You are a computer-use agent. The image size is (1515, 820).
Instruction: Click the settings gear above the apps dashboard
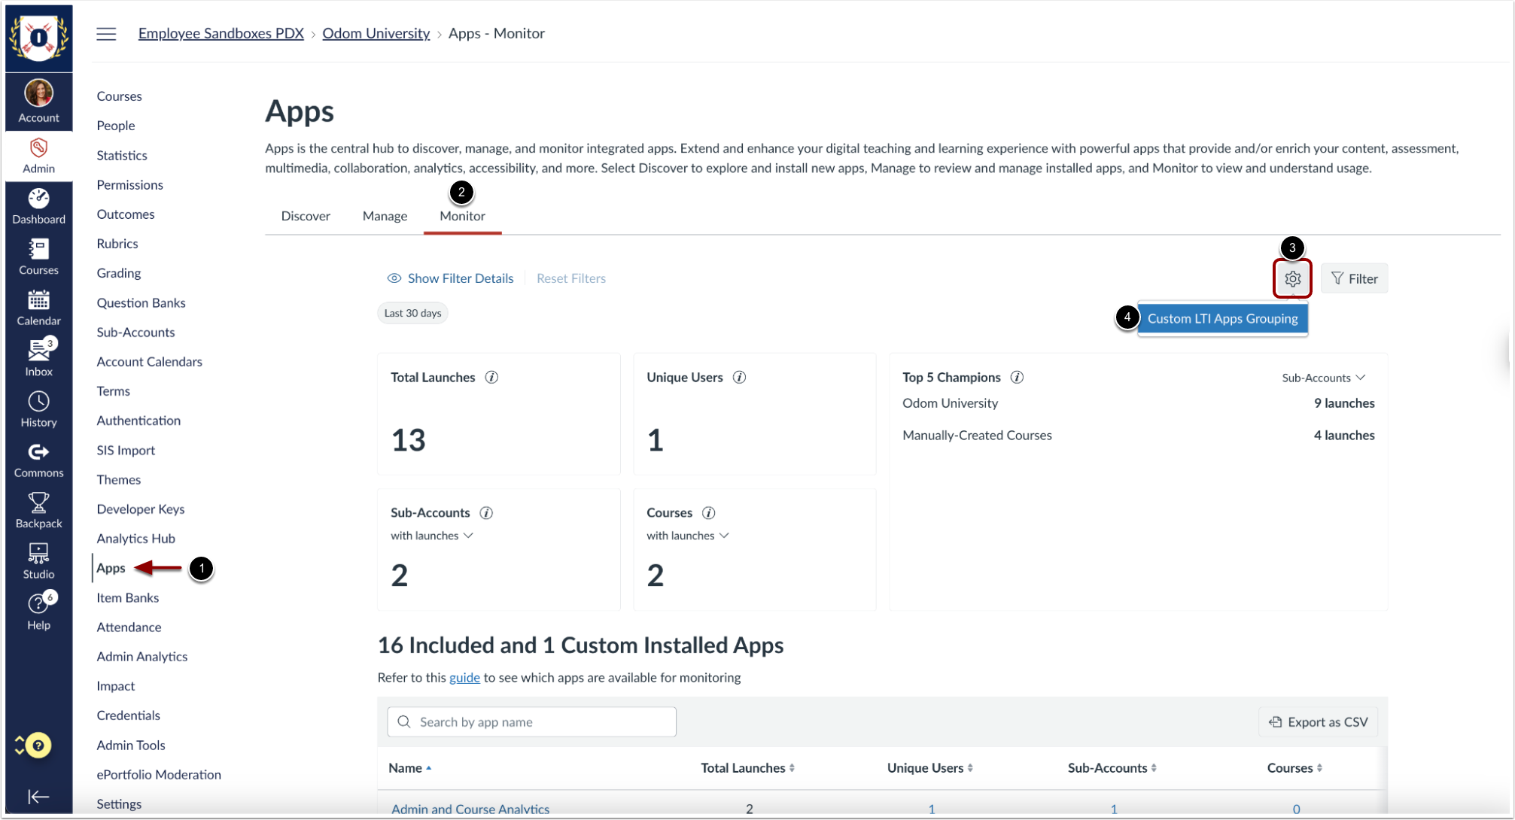click(x=1292, y=278)
